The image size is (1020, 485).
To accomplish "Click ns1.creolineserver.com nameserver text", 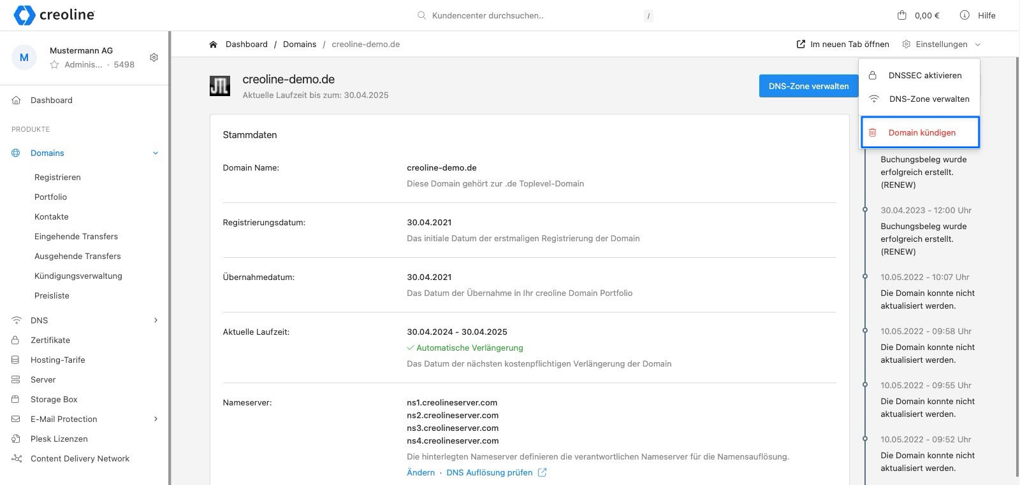I will click(452, 402).
